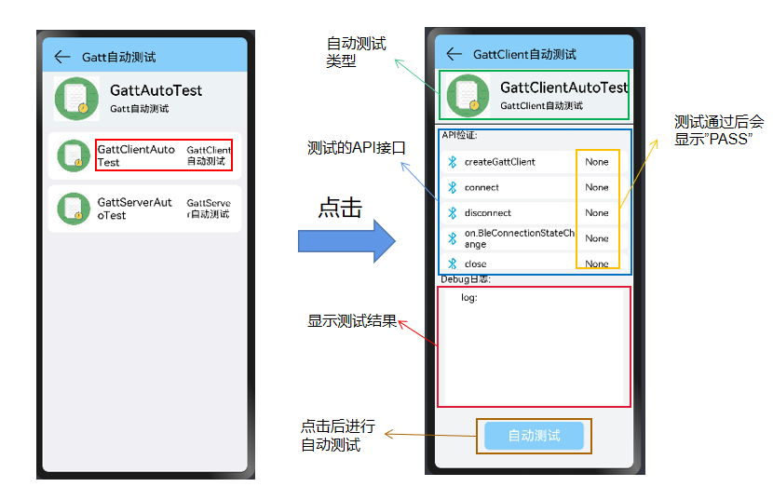Click Bluetooth icon beside close
This screenshot has height=500, width=773.
pyautogui.click(x=452, y=264)
